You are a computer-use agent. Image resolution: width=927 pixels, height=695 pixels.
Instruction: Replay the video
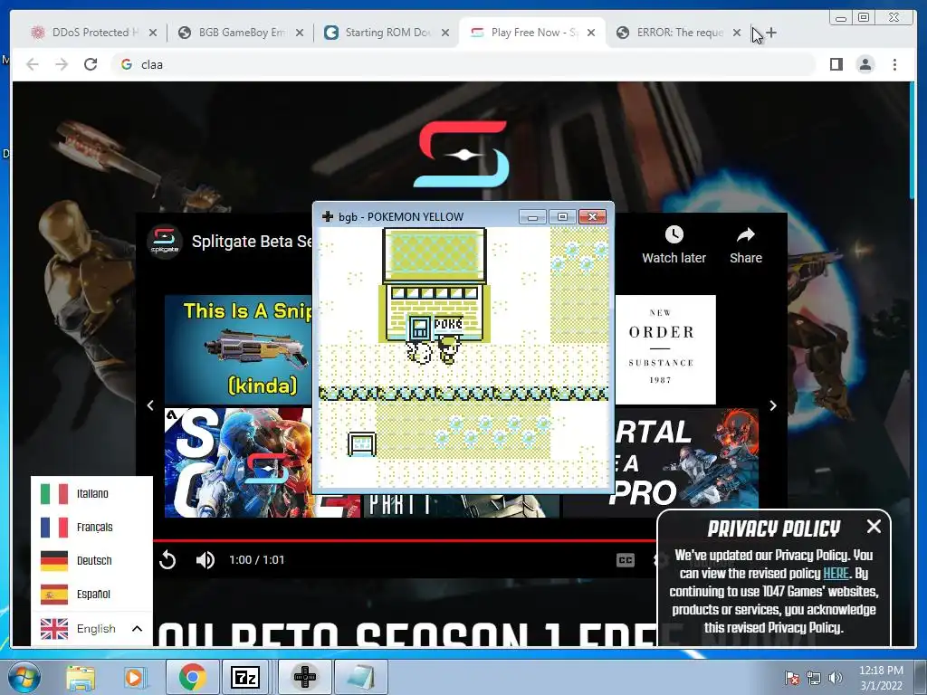click(167, 559)
